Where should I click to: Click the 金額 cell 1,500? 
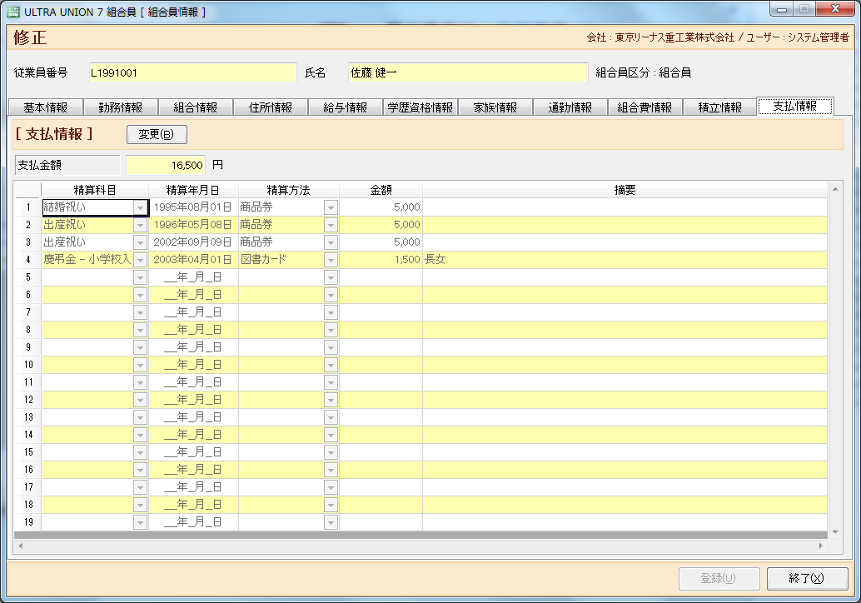click(x=381, y=260)
